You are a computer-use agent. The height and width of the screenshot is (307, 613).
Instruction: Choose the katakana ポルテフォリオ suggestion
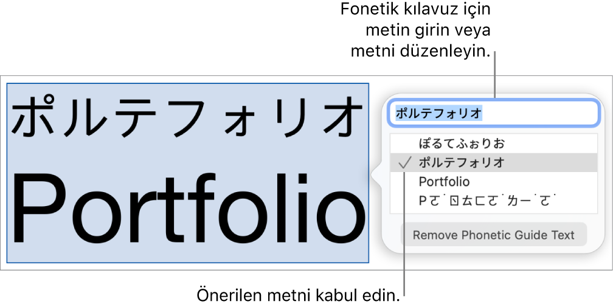pos(462,163)
